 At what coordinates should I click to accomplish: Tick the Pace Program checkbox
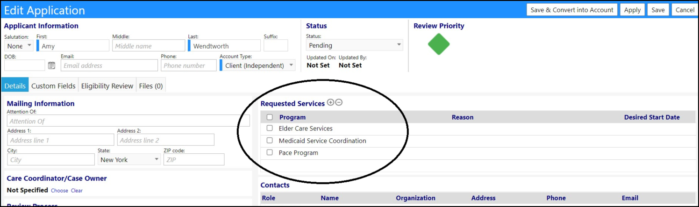tap(270, 152)
